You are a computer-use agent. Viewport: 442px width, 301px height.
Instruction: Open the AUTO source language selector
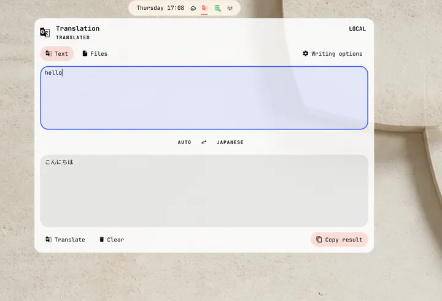[x=184, y=142]
